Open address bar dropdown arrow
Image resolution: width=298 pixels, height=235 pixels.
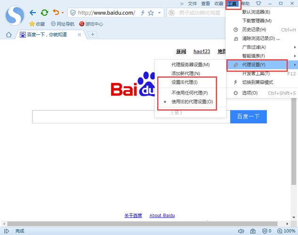click(159, 13)
